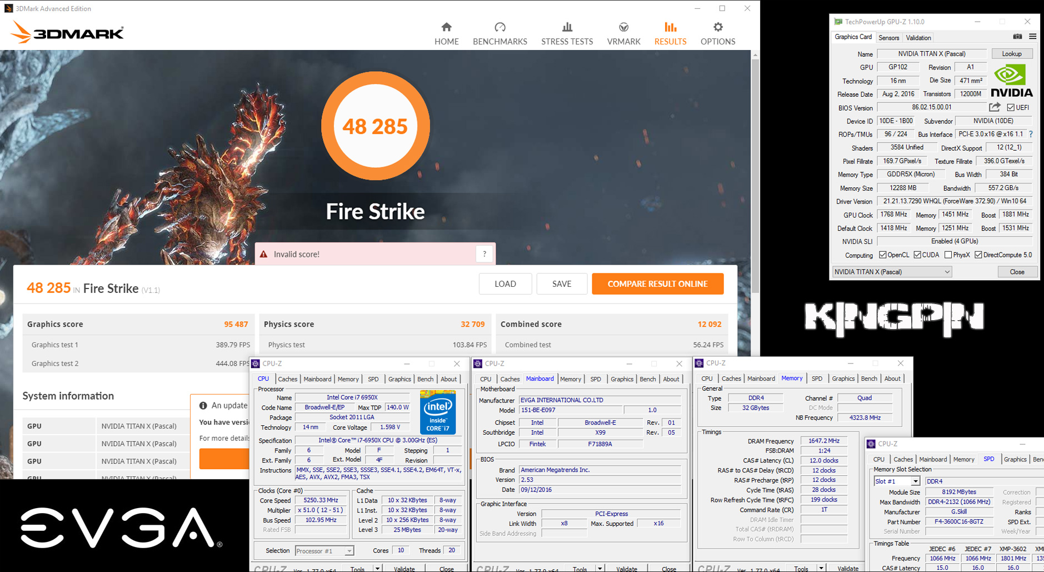1044x572 pixels.
Task: Toggle the OpenCL checkbox
Action: coord(882,255)
